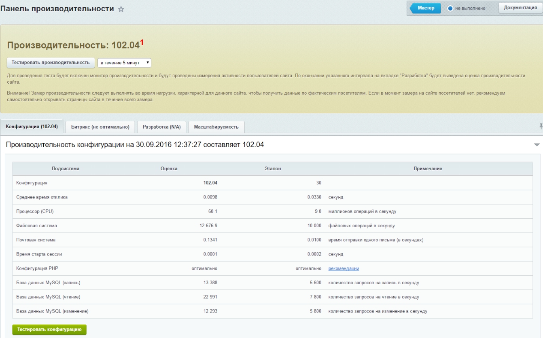The height and width of the screenshot is (338, 543).
Task: Follow the 'рекомендации' link in the PHP row
Action: (x=344, y=268)
